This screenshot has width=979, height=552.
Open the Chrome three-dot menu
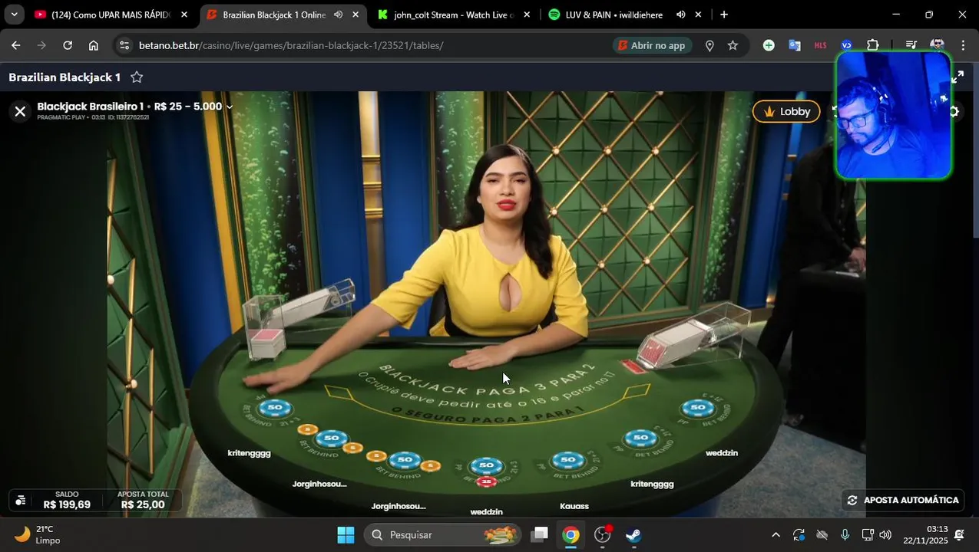pos(963,45)
